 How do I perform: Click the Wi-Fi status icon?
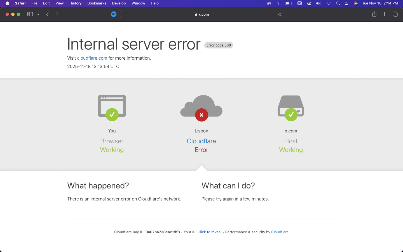(x=329, y=3)
